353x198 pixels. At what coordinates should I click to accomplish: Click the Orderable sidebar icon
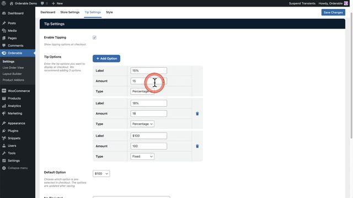point(4,53)
